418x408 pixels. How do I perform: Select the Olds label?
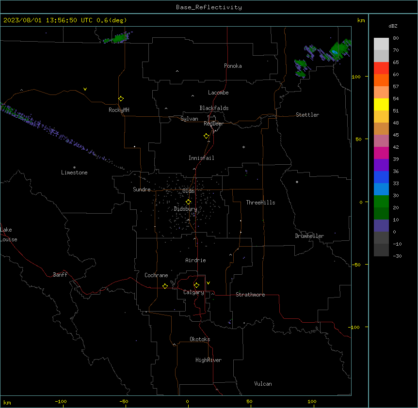pyautogui.click(x=189, y=191)
